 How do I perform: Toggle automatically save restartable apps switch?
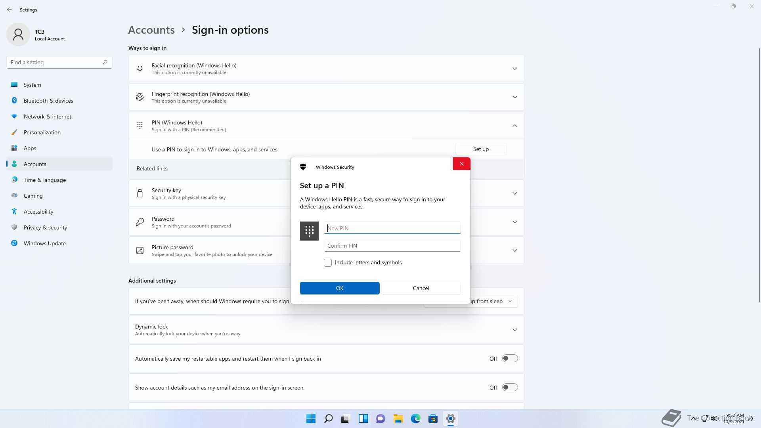510,358
